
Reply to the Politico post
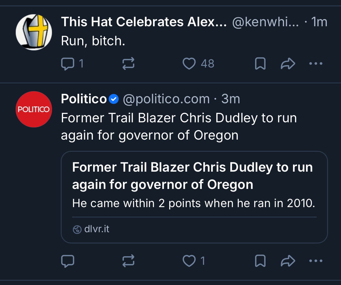68,261
